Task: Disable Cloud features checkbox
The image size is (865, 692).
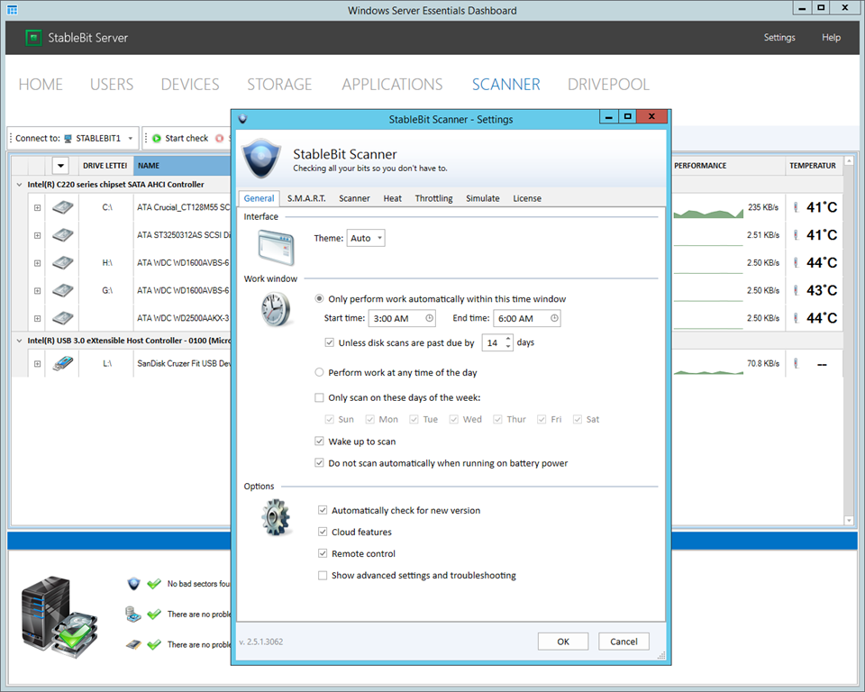Action: (323, 532)
